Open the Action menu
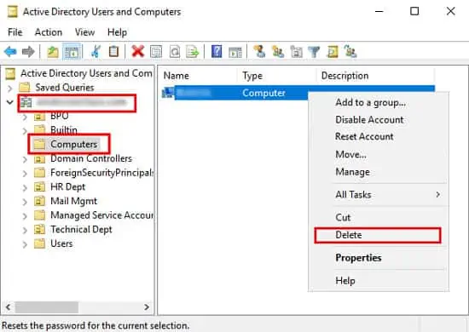The image size is (469, 332). tap(49, 32)
